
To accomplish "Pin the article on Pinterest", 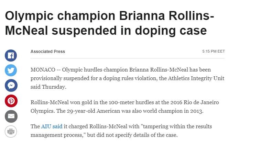I will click(x=11, y=101).
